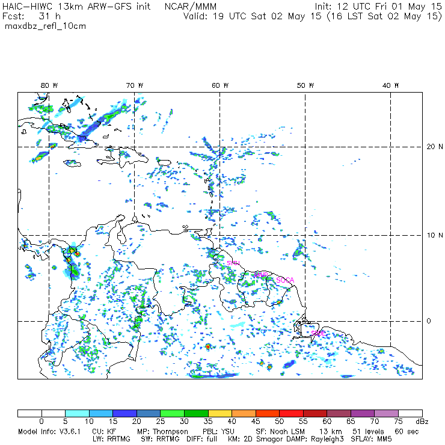Click the light green 25-30 dBZ swatch

tap(172, 413)
